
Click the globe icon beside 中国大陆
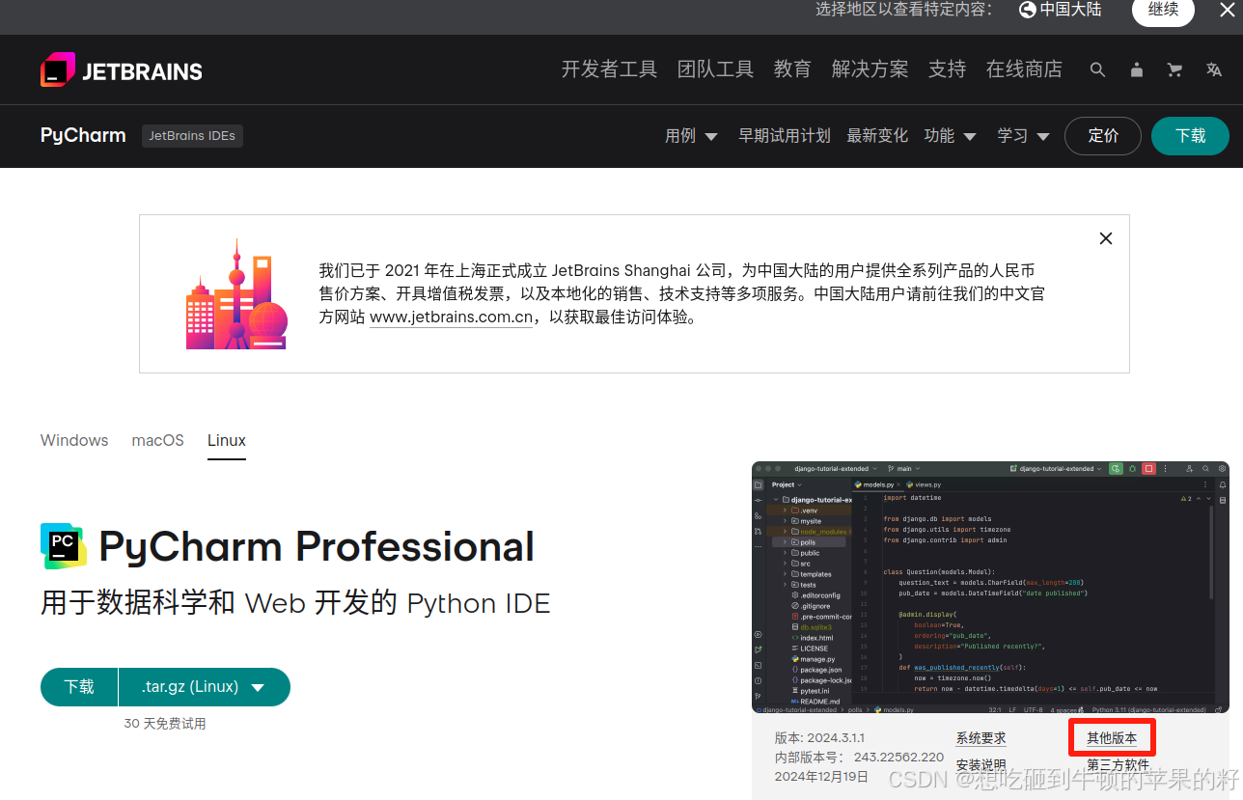click(x=1028, y=10)
